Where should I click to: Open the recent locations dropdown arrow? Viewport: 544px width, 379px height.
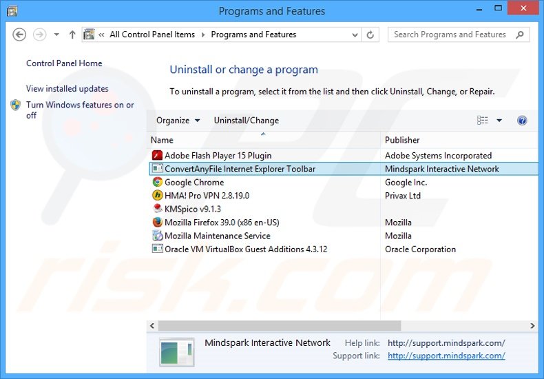pos(56,34)
